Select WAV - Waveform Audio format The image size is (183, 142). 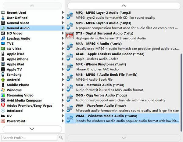pyautogui.click(x=122, y=108)
